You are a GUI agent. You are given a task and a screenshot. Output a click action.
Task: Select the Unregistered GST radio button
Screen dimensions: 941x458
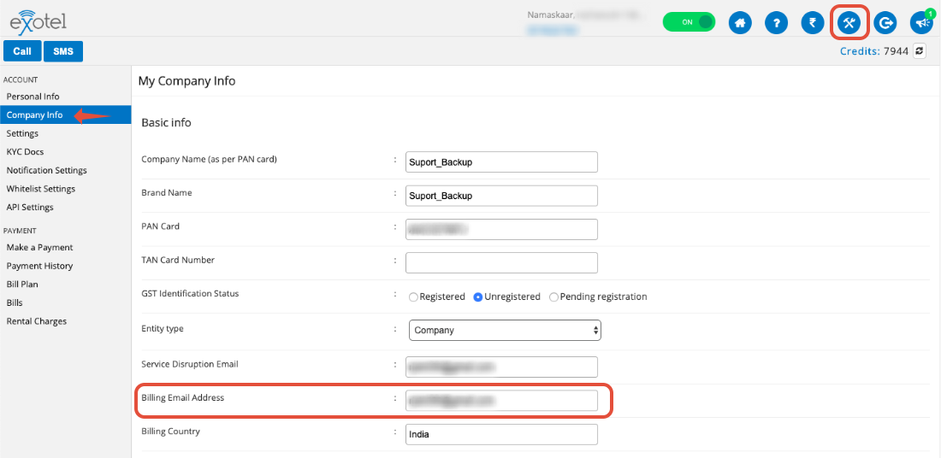pos(478,297)
